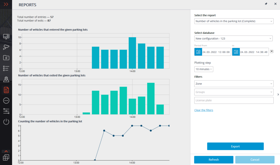280x165 pixels.
Task: Open the video archive folder icon
Action: pyautogui.click(x=6, y=58)
